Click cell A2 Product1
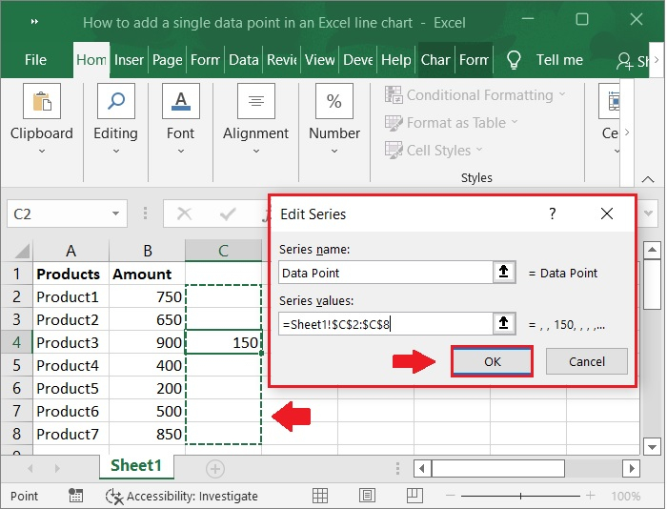 (71, 296)
